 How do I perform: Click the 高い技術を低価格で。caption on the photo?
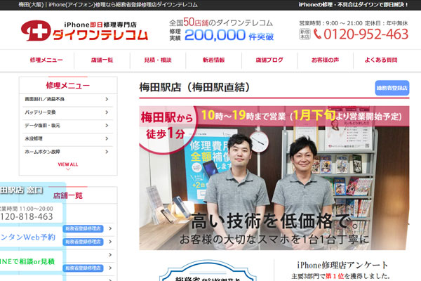(276, 221)
